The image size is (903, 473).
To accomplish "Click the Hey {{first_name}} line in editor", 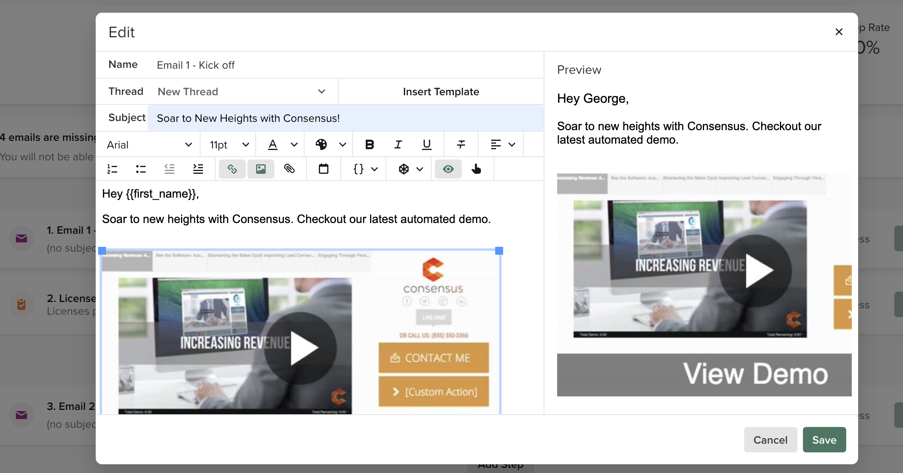I will click(x=150, y=194).
